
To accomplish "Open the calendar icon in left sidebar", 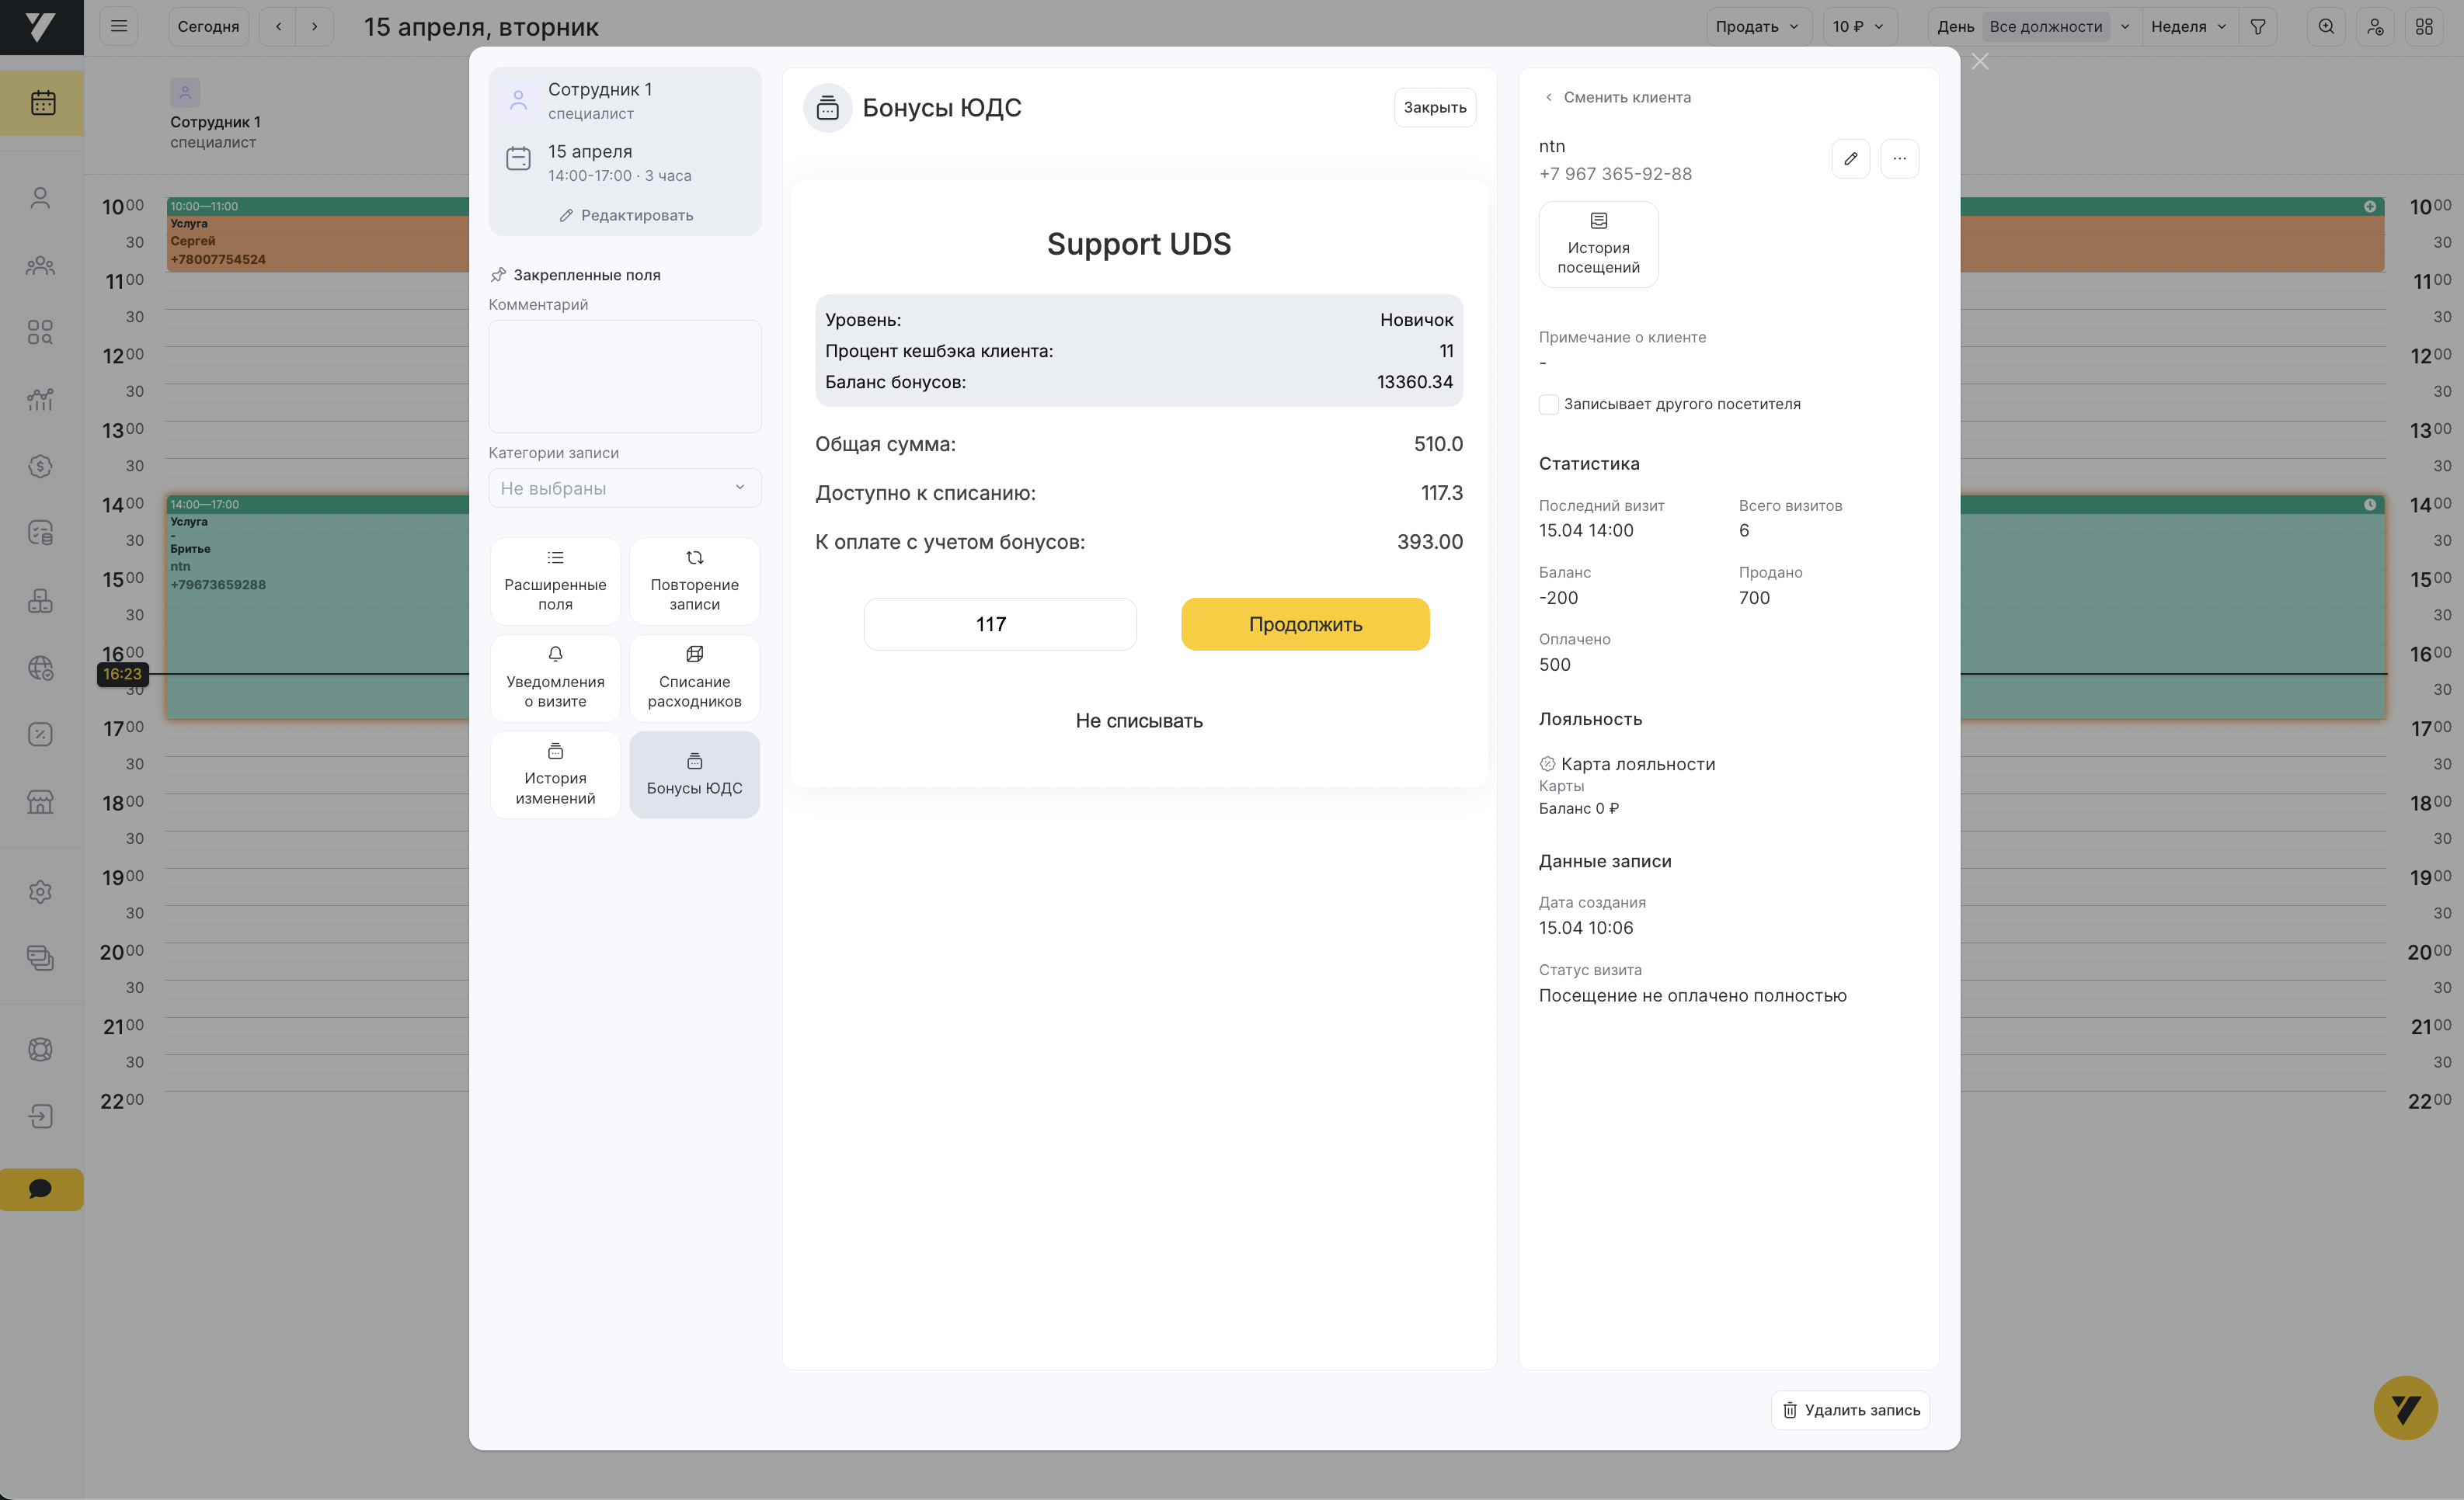I will click(42, 103).
